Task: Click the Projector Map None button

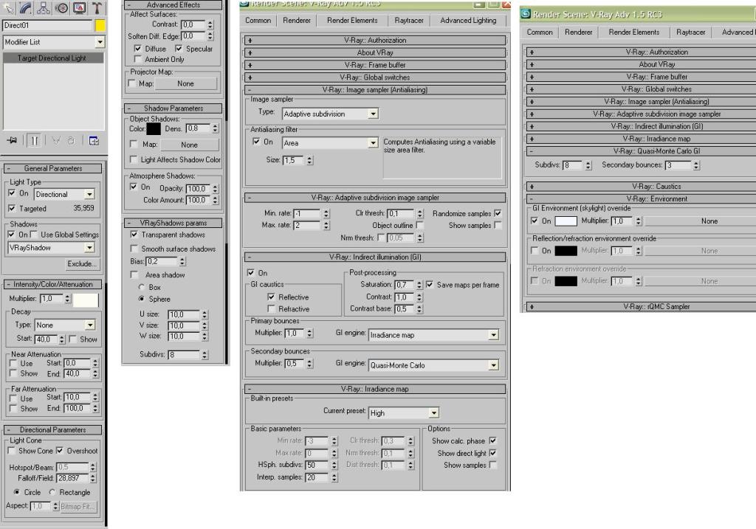Action: pos(185,83)
